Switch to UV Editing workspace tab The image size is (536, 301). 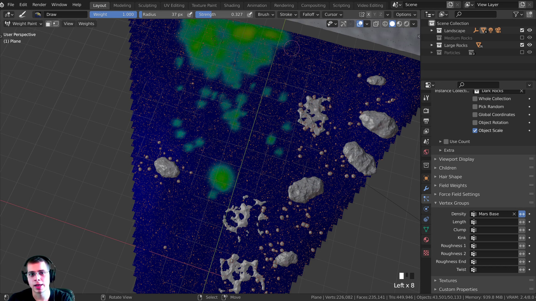click(174, 5)
